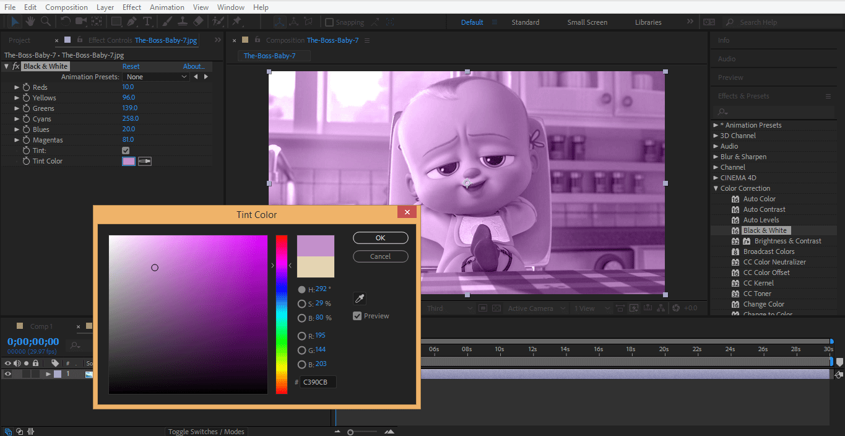Screen dimensions: 845x436
Task: Select the S: saturation radio button
Action: click(x=301, y=304)
